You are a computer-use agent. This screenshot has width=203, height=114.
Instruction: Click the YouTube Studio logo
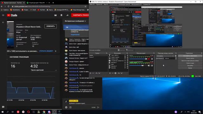pos(12,15)
